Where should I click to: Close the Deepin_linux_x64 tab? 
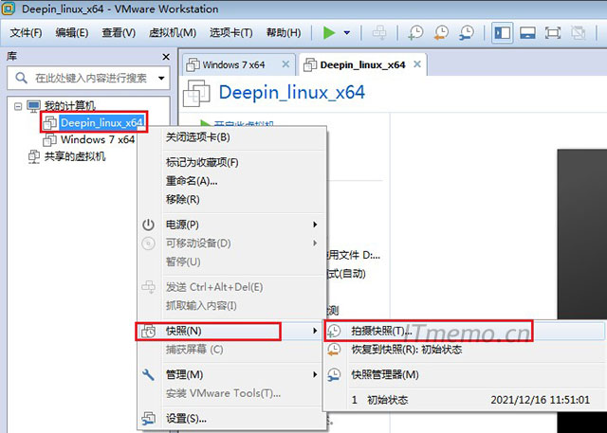pos(417,64)
